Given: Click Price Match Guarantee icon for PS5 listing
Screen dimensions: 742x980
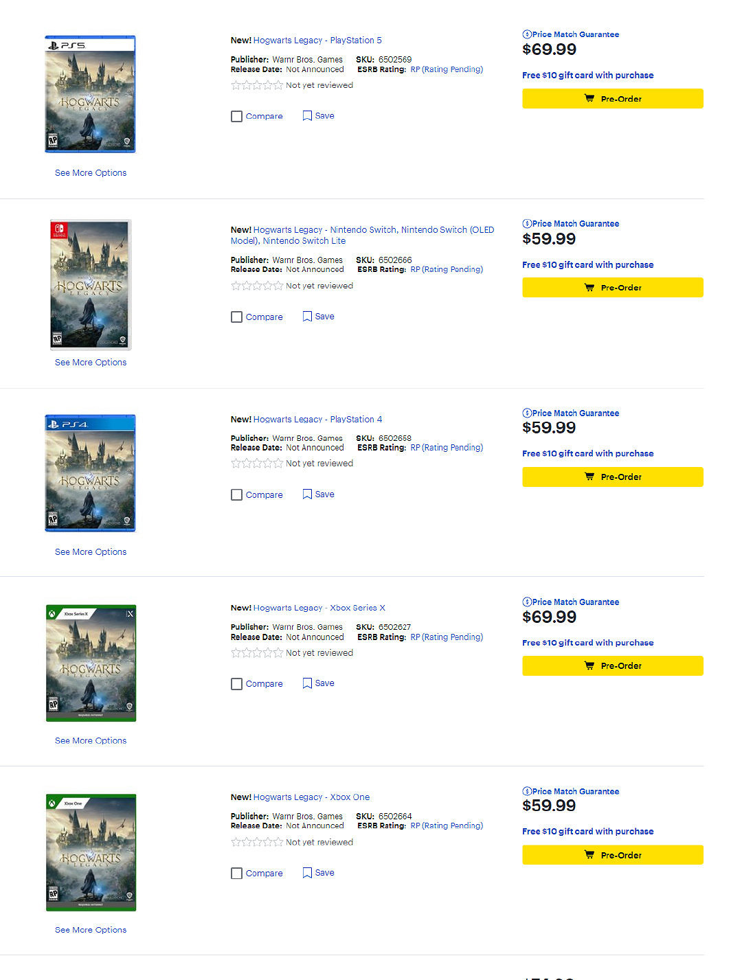Looking at the screenshot, I should click(527, 34).
